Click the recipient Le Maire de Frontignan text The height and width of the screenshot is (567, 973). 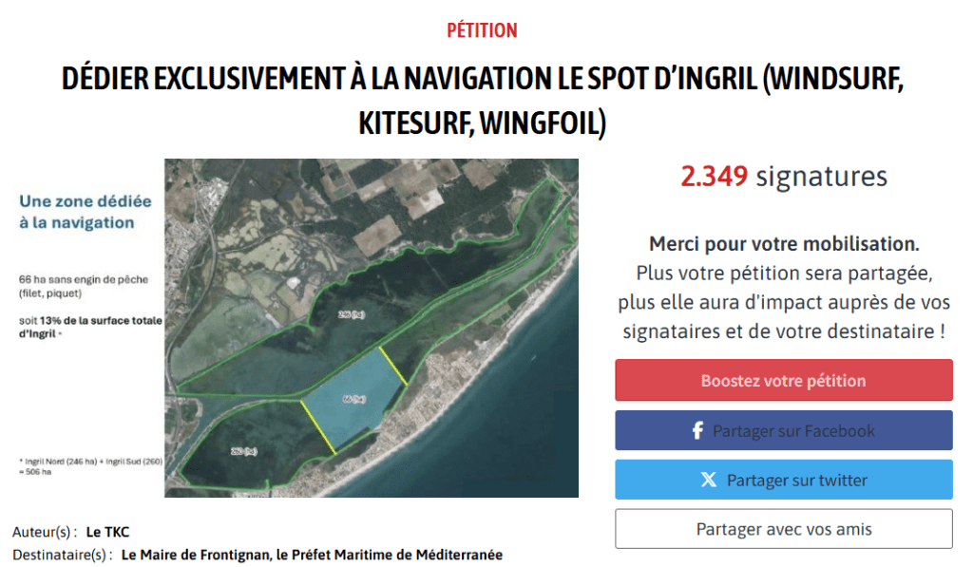tap(196, 555)
